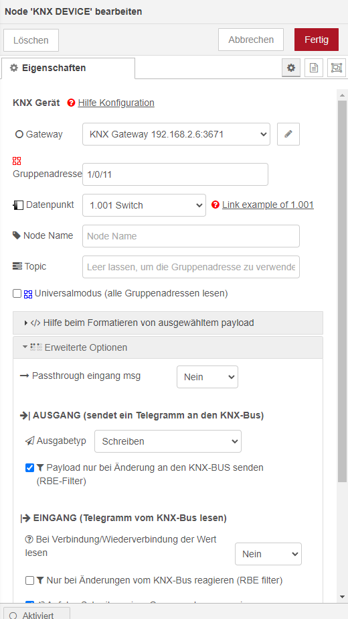Collapse the Erweiterte Optionen section
The height and width of the screenshot is (619, 348).
(x=168, y=347)
